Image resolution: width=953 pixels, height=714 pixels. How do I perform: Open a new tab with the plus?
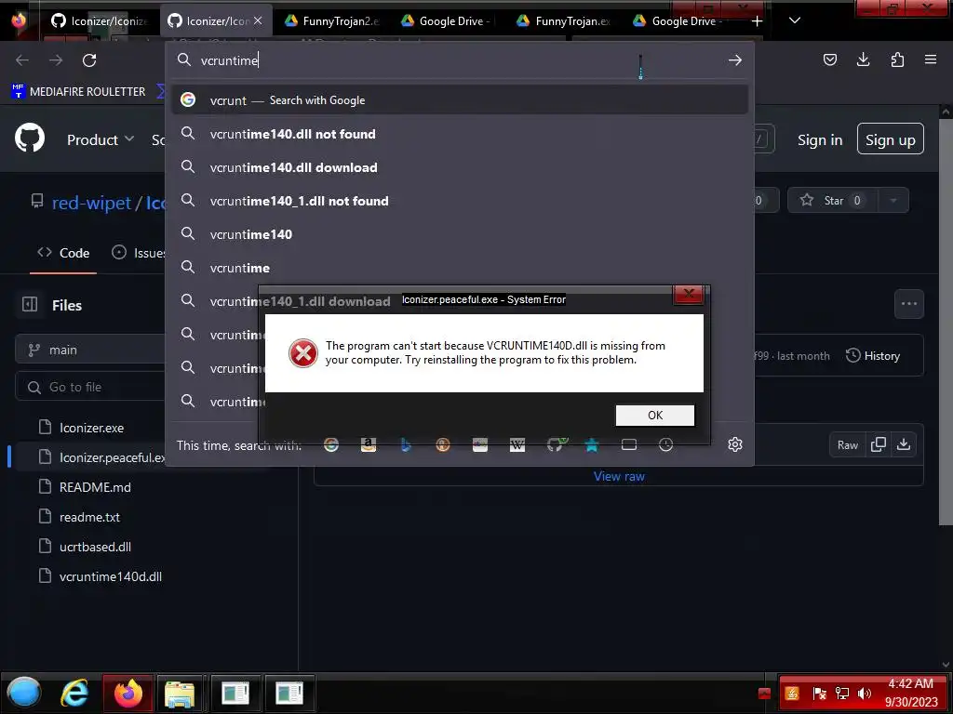click(x=757, y=21)
